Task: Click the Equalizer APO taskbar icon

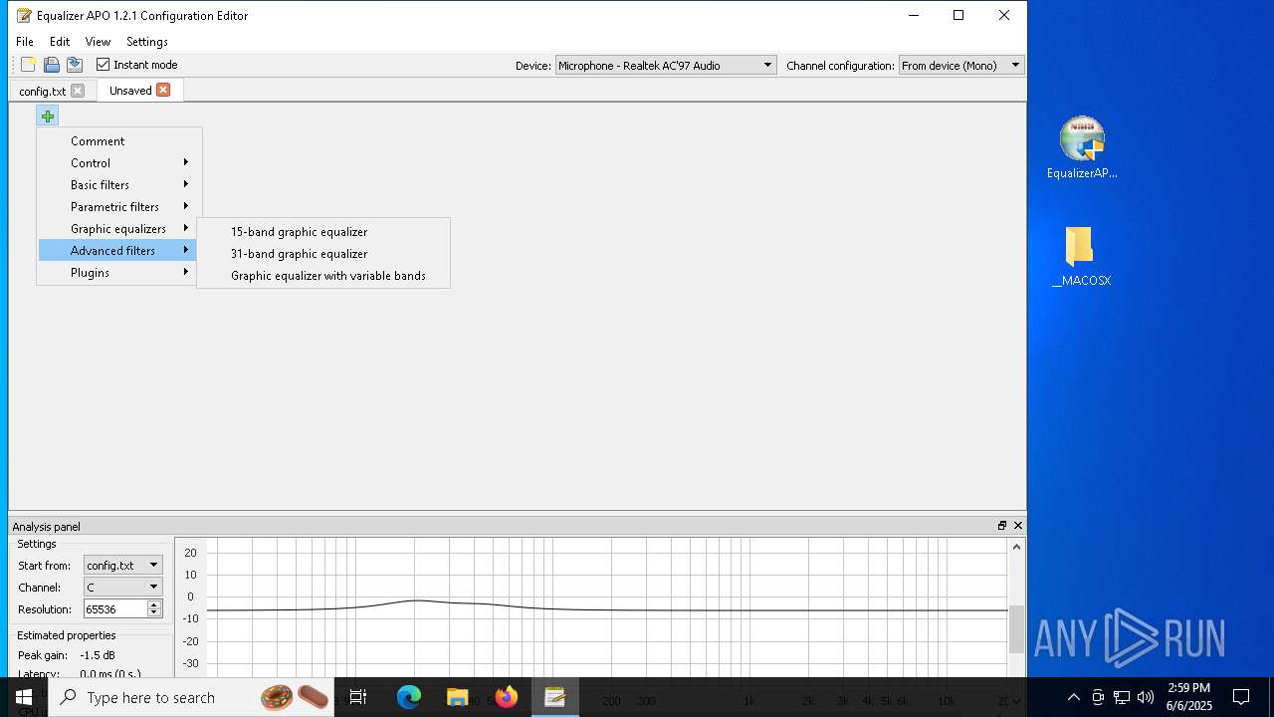Action: pyautogui.click(x=555, y=697)
